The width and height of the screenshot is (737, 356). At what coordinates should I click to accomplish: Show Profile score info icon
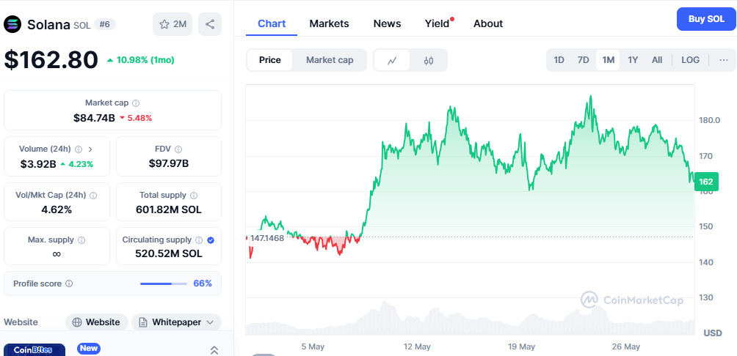click(x=69, y=283)
